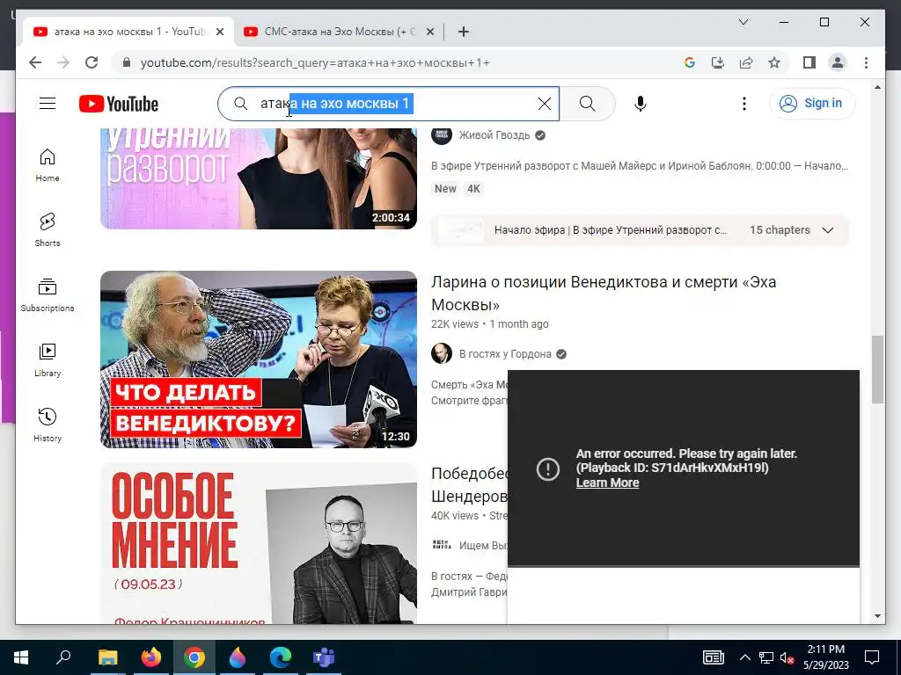Viewport: 901px width, 675px height.
Task: Open File Explorer from taskbar
Action: click(107, 657)
